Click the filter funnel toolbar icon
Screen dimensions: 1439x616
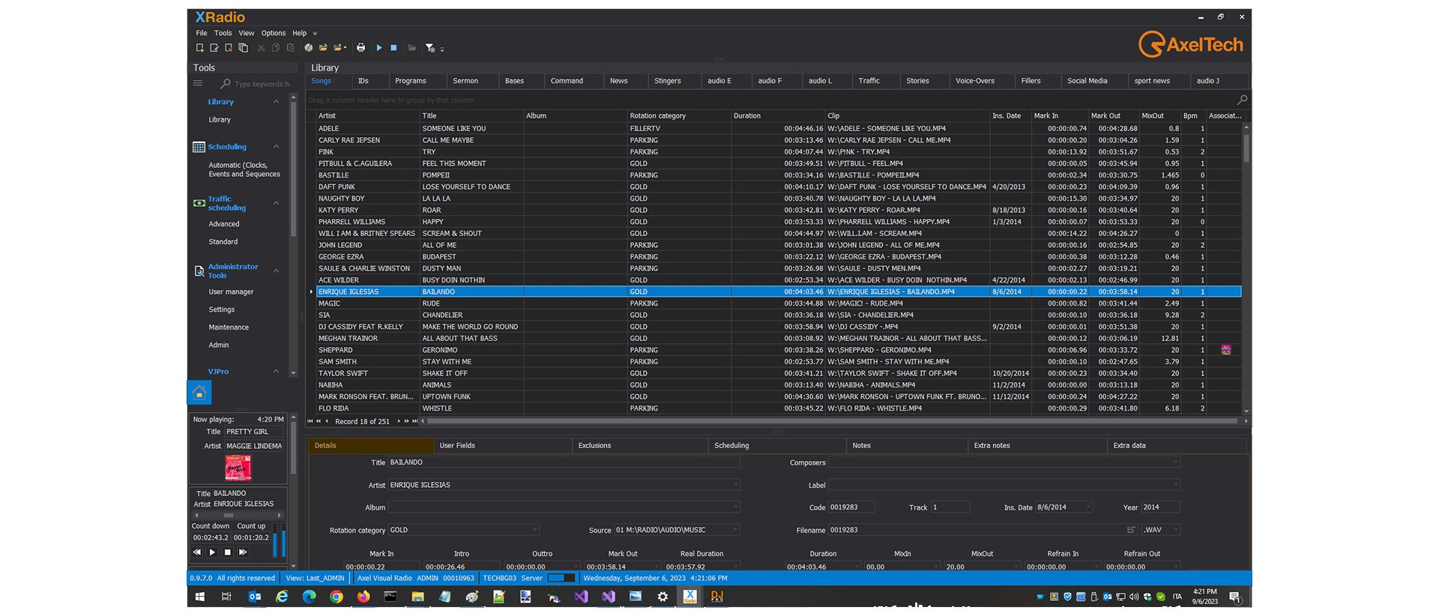coord(429,48)
